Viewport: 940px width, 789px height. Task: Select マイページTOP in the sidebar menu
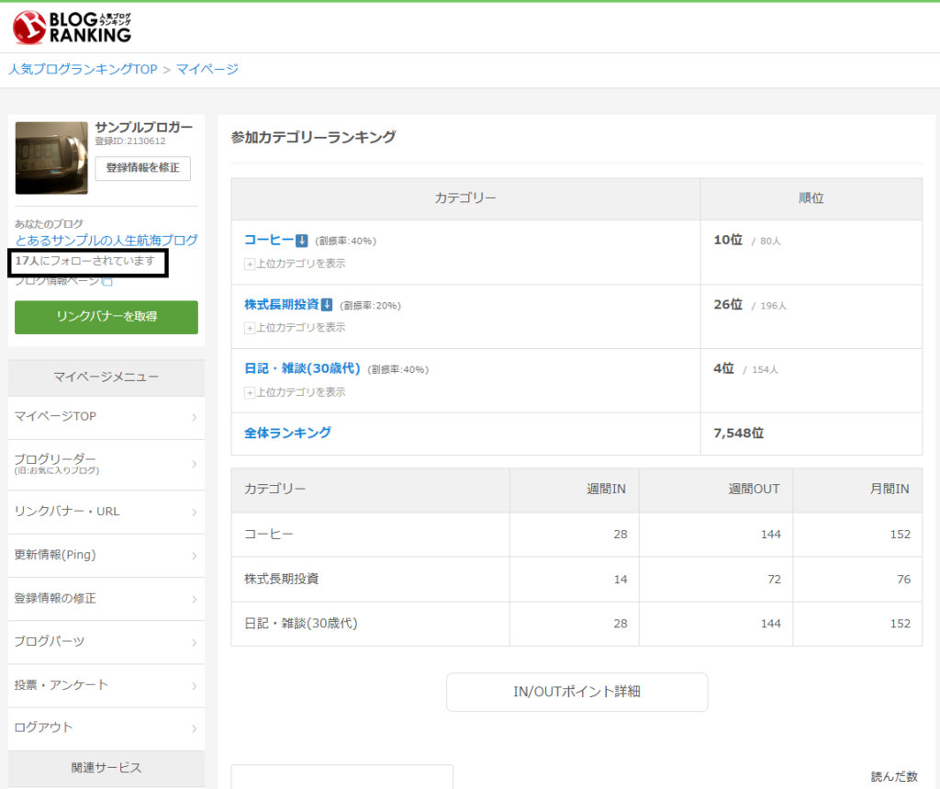point(106,417)
